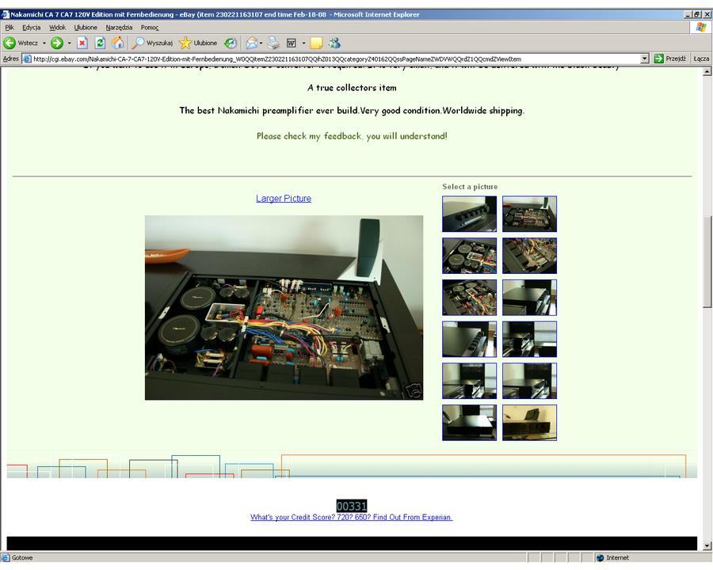Print the page with the printer icon
This screenshot has height=570, width=713.
[273, 44]
